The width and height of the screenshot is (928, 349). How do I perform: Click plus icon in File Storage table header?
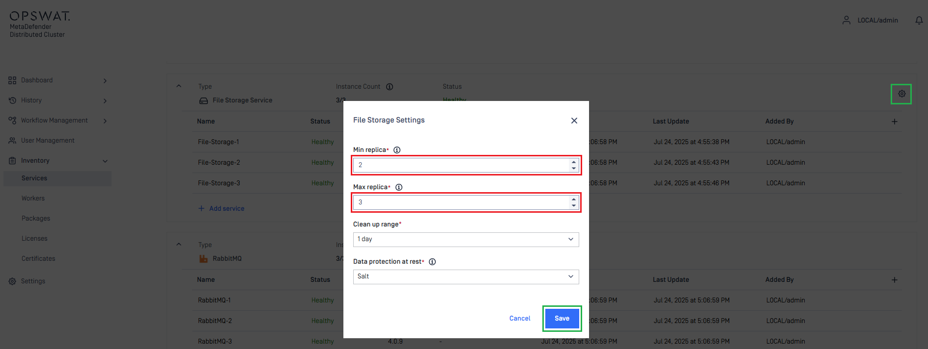click(x=895, y=122)
